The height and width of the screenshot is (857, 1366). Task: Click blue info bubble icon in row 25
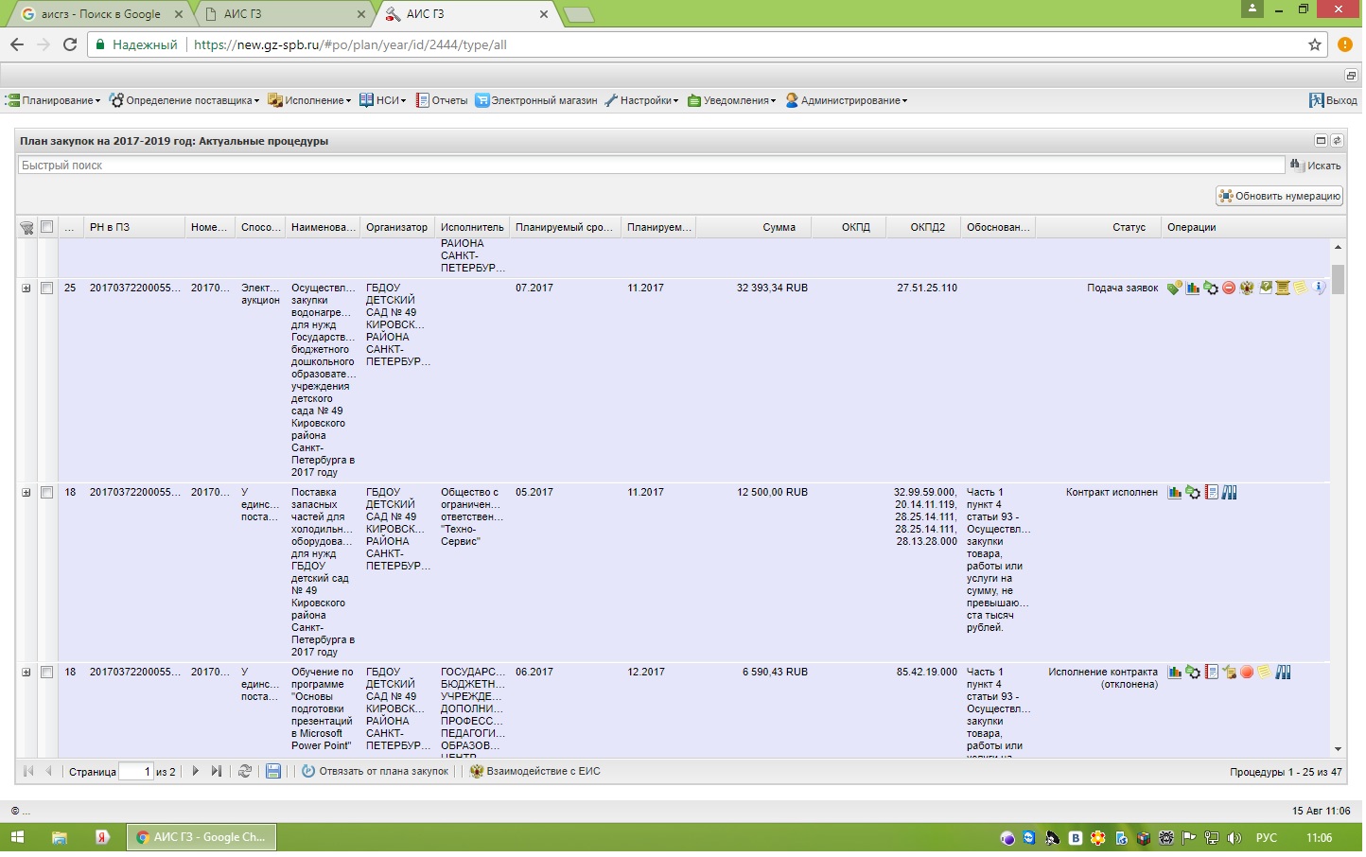point(1321,288)
